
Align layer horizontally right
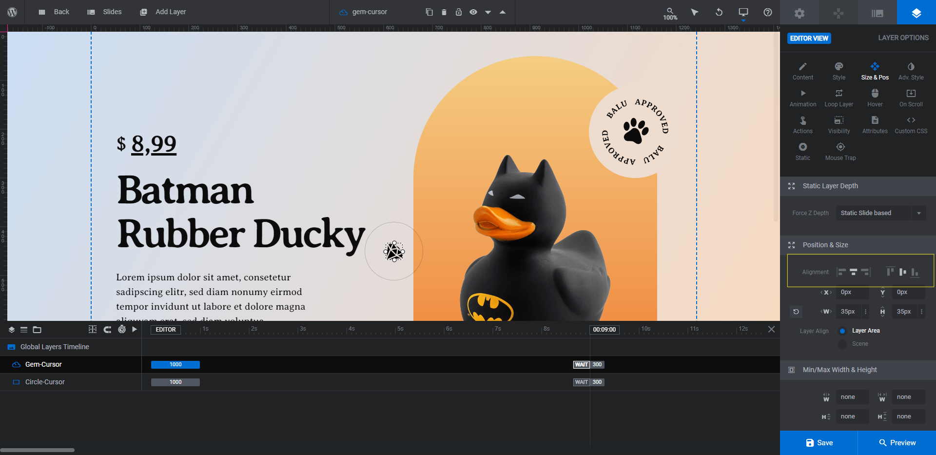[x=865, y=272]
